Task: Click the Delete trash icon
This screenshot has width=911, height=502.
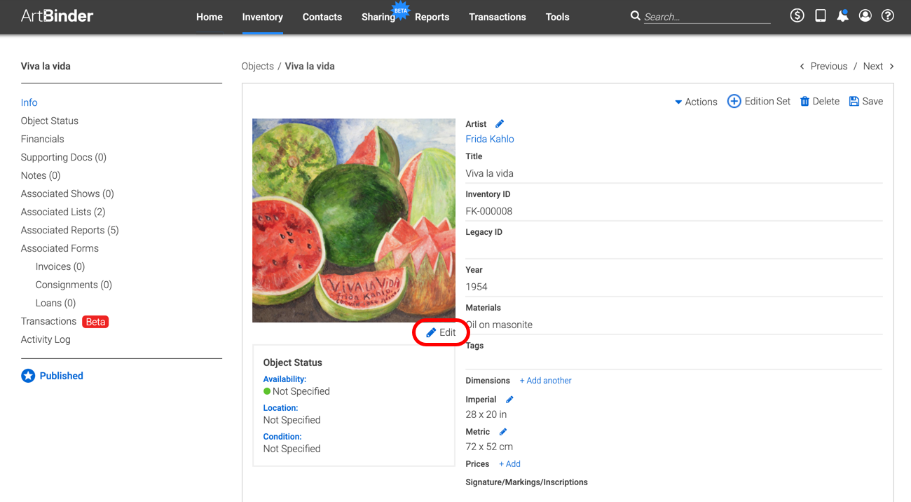Action: pyautogui.click(x=804, y=102)
